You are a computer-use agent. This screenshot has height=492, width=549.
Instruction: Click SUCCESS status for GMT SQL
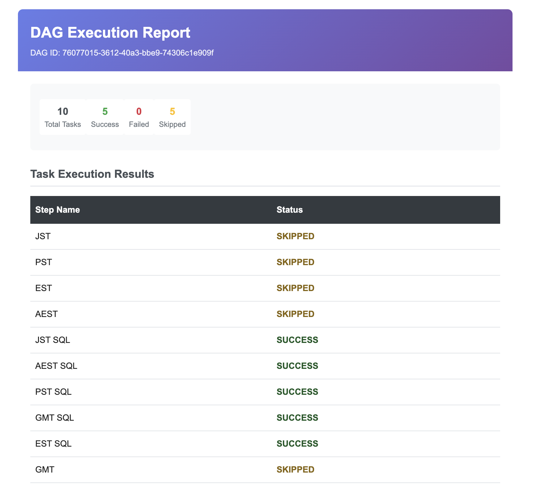tap(297, 418)
